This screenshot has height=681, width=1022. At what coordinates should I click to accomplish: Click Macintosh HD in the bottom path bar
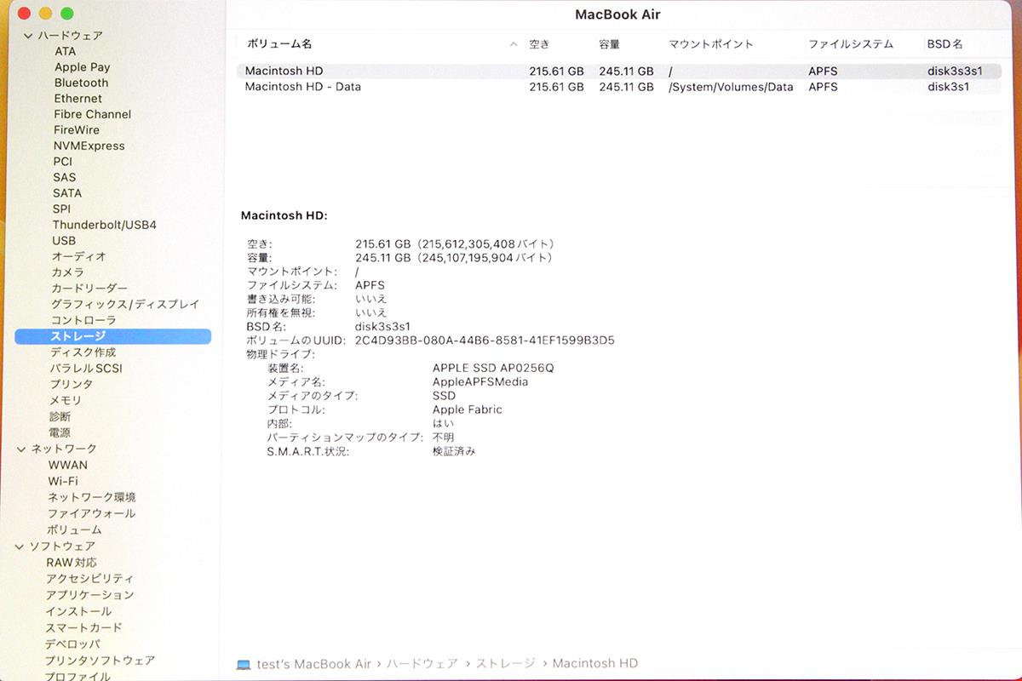(595, 664)
